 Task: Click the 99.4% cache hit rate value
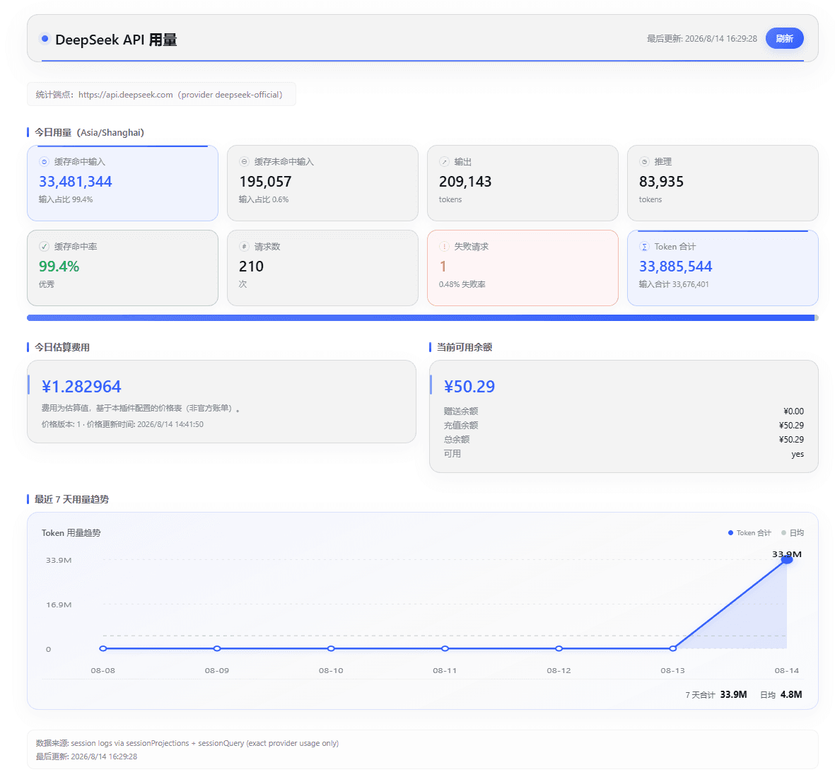tap(59, 267)
